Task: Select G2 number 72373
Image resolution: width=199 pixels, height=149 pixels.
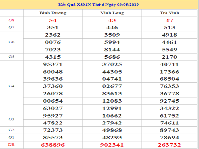Action: (x=53, y=130)
